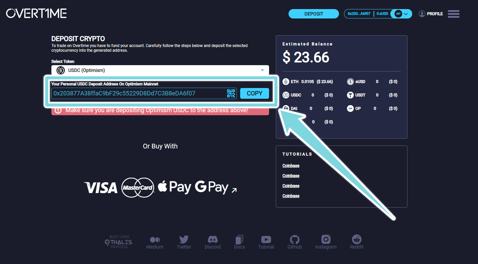This screenshot has height=264, width=478.
Task: Click external link arrow beside G Pay
Action: click(234, 190)
